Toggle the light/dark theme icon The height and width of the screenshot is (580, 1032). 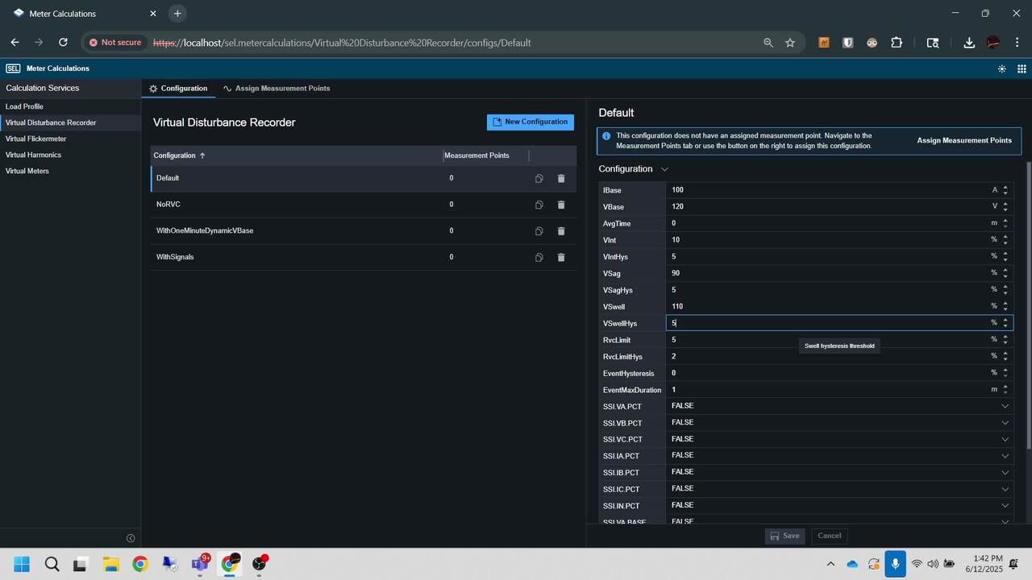(x=1001, y=69)
